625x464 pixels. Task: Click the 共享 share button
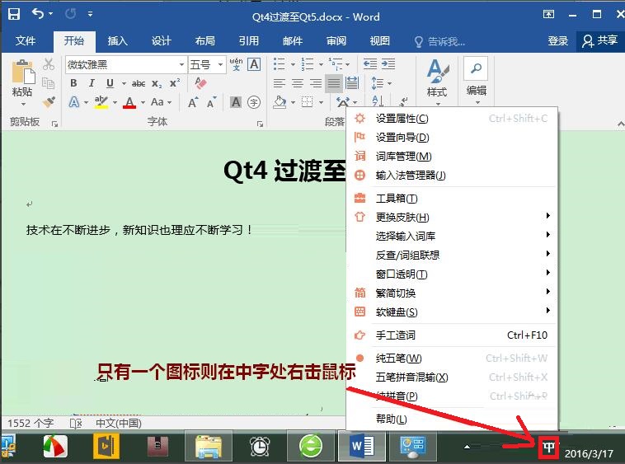600,40
